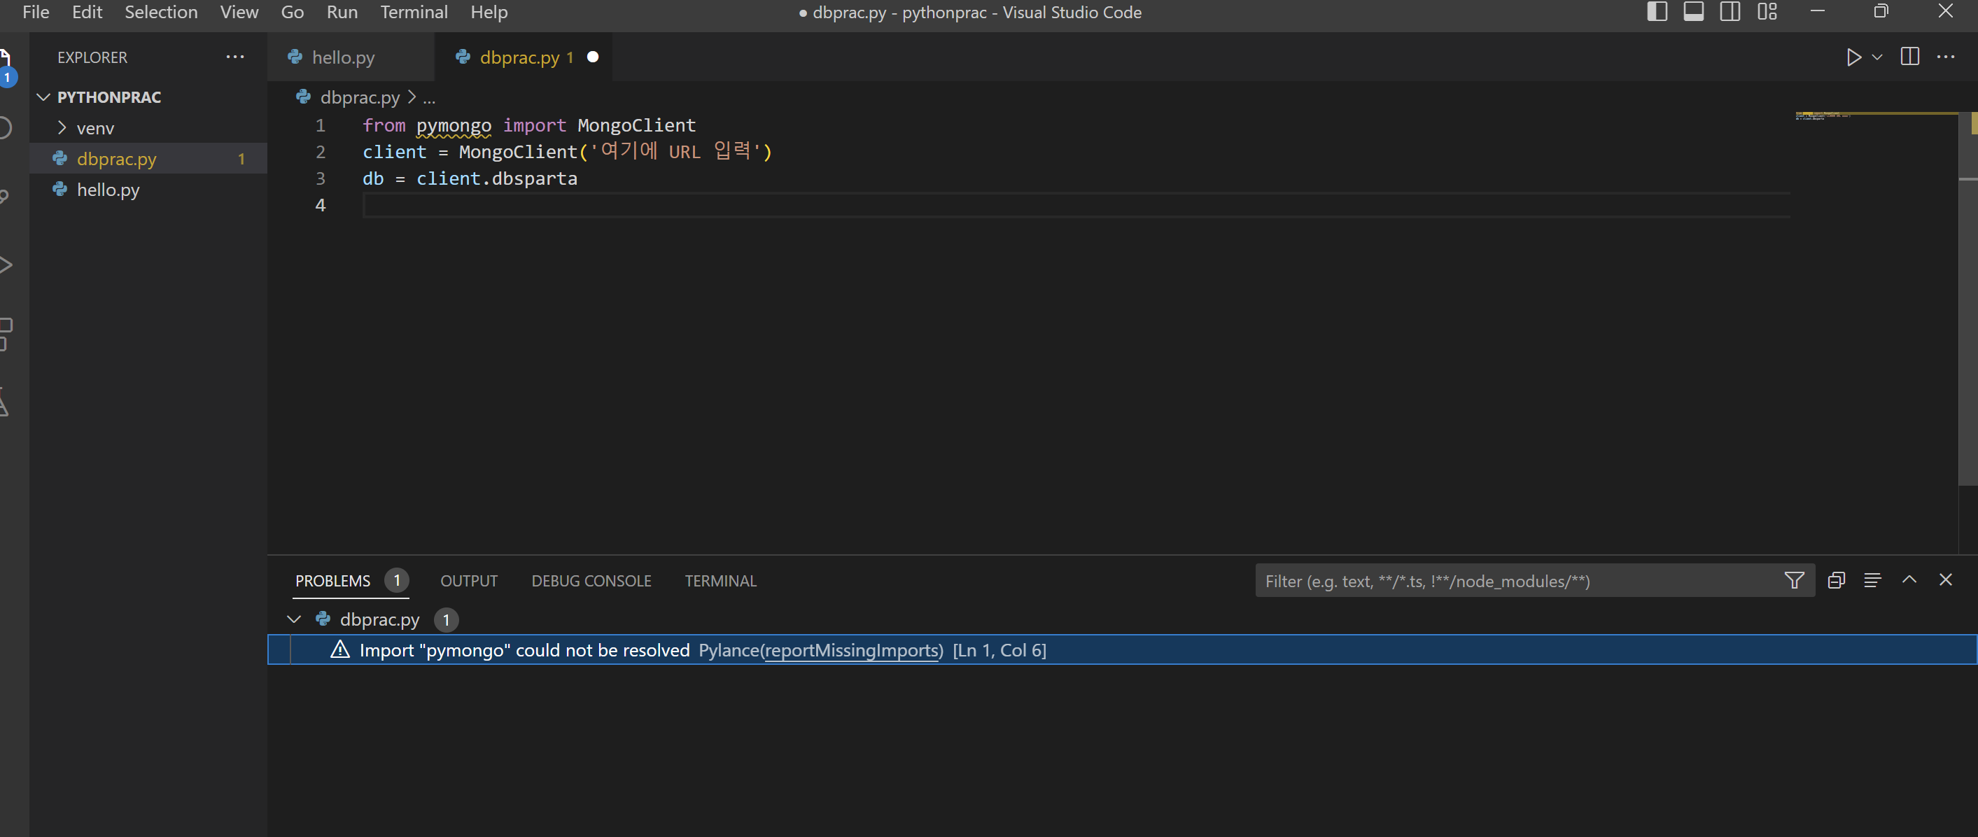
Task: Switch to the PROBLEMS panel tab
Action: [x=332, y=581]
